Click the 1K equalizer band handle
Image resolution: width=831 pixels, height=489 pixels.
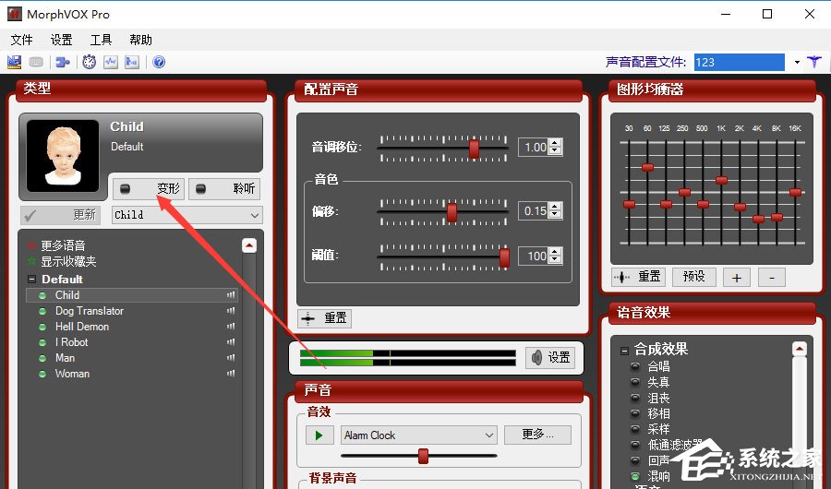[x=721, y=180]
